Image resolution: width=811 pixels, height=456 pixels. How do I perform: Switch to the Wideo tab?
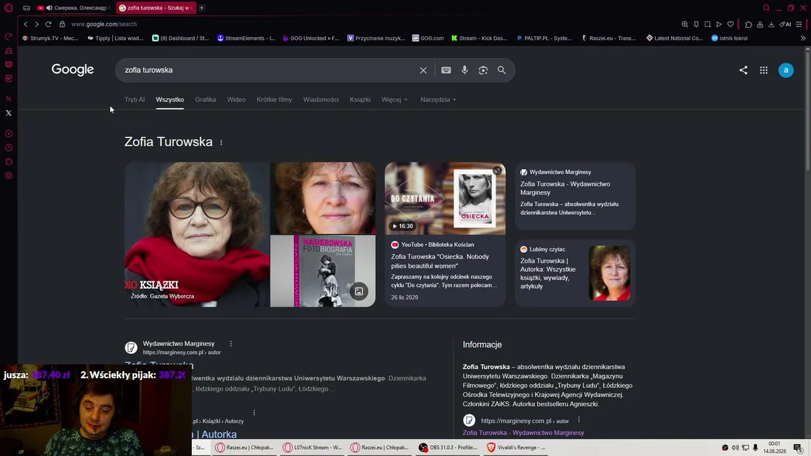[236, 99]
